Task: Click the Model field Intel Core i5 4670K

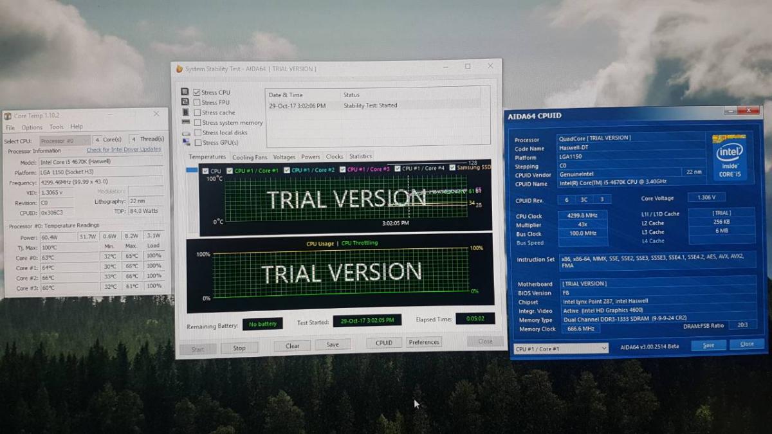Action: 100,163
